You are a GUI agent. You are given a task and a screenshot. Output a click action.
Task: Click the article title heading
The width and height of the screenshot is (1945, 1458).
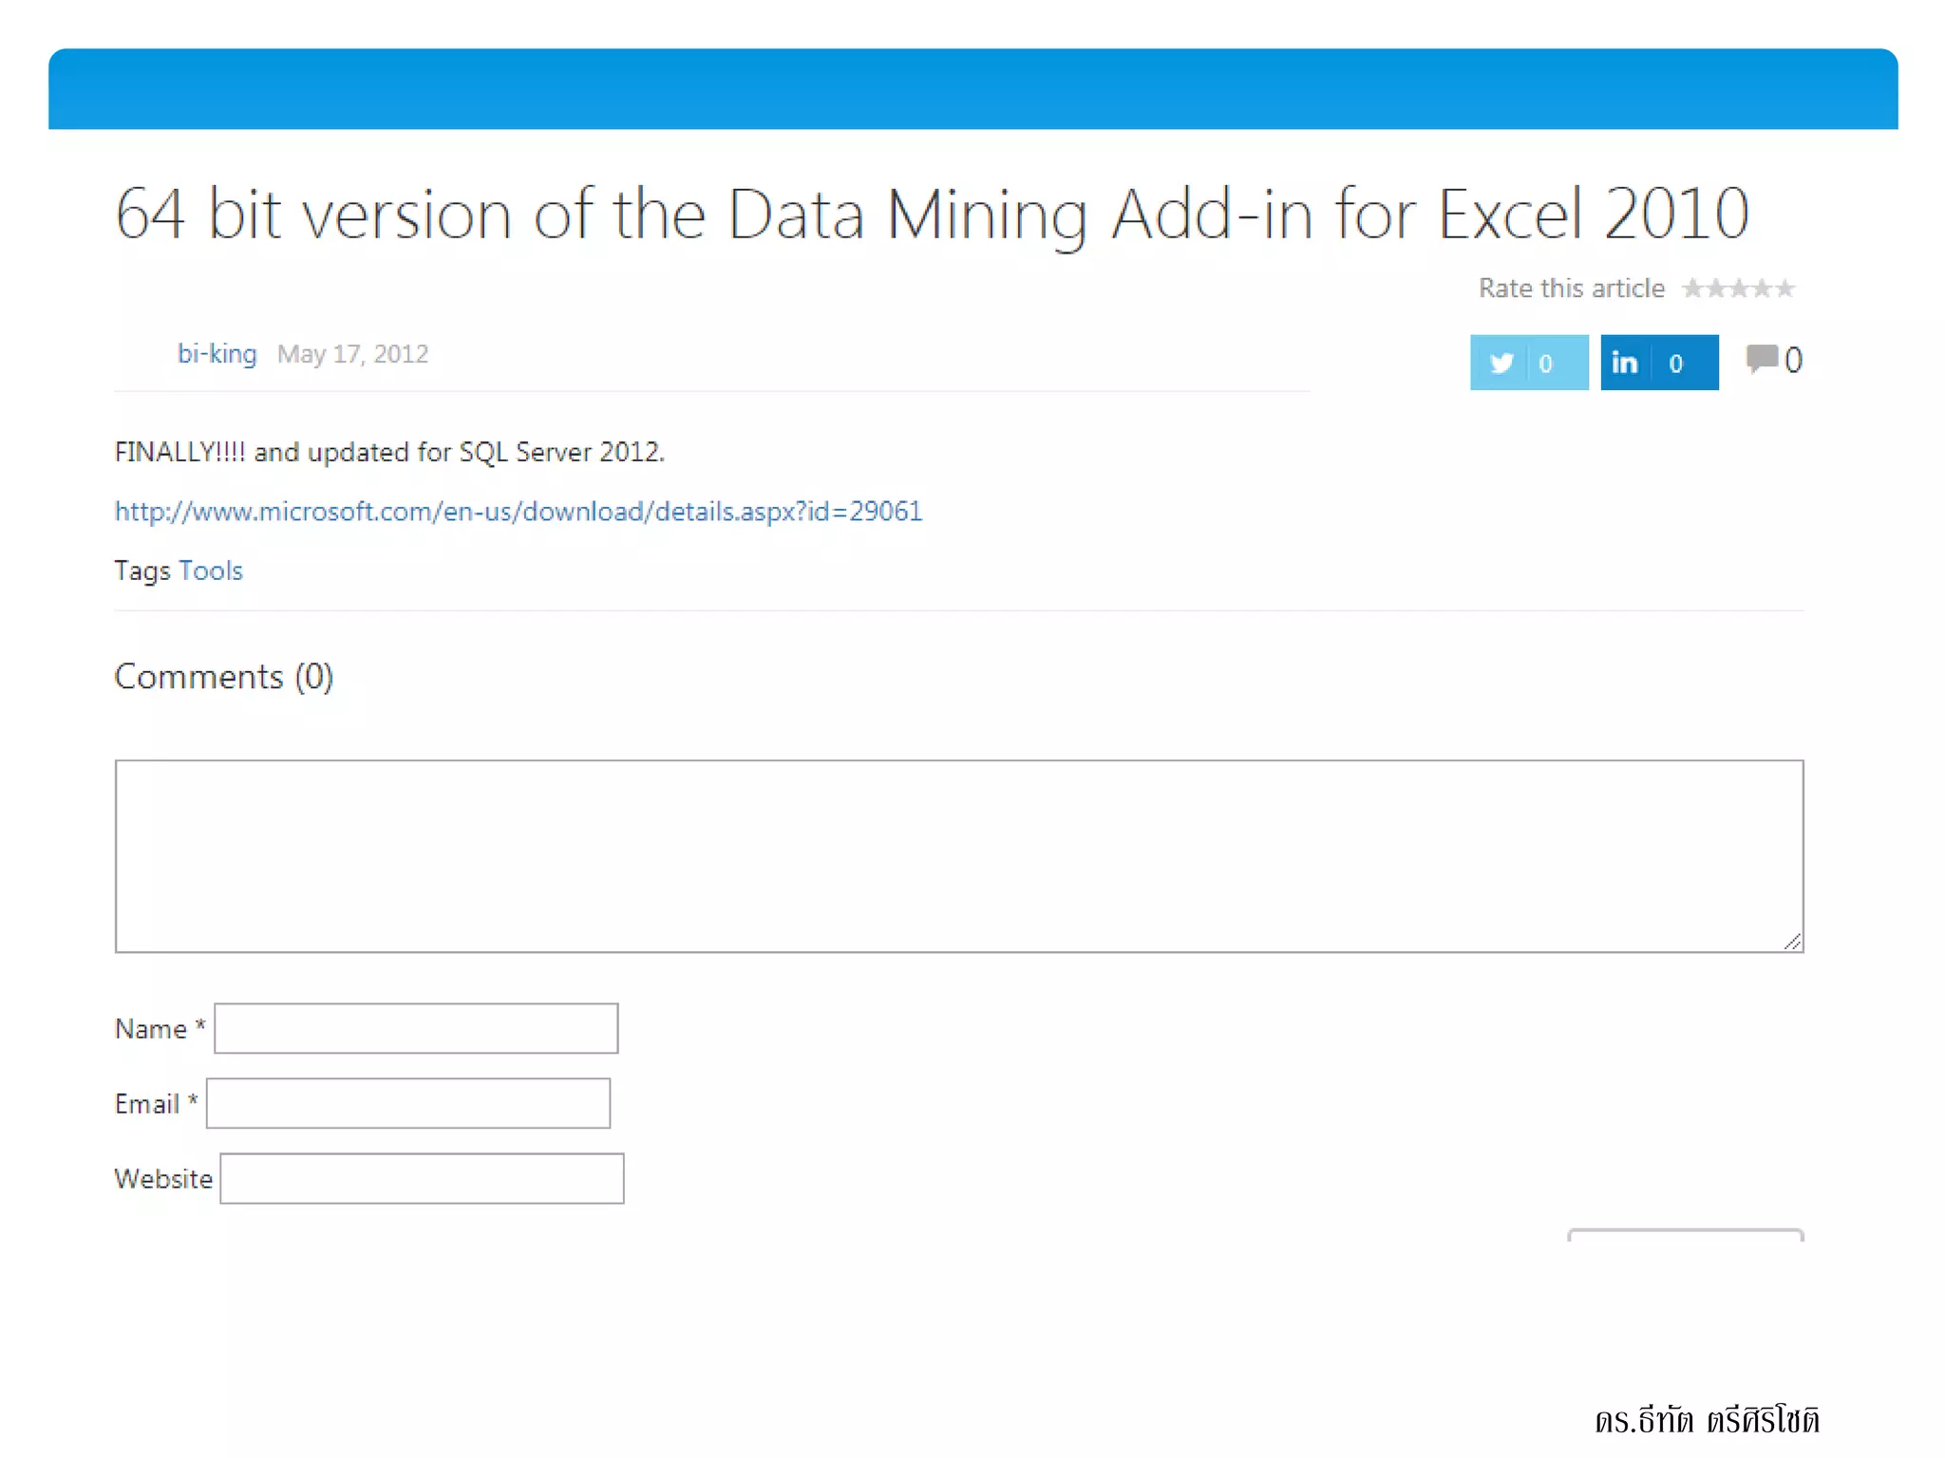click(931, 214)
